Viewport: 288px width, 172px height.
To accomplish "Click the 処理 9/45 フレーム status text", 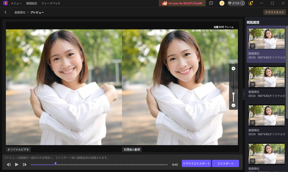I will (x=223, y=27).
